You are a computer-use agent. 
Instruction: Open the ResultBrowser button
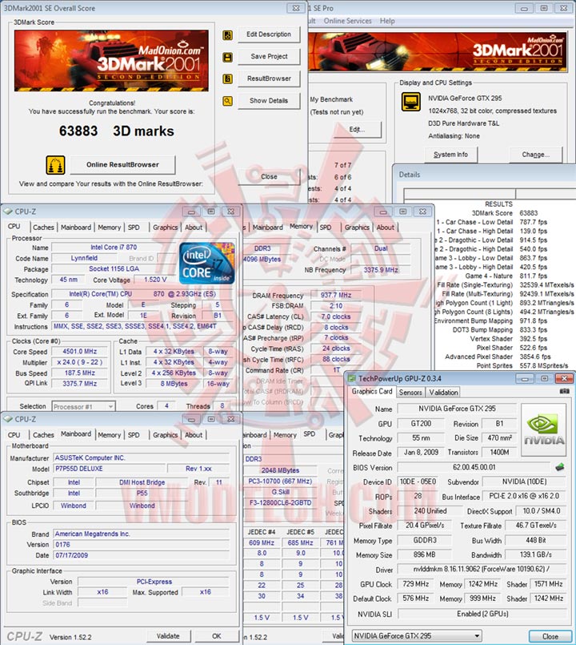pyautogui.click(x=269, y=79)
